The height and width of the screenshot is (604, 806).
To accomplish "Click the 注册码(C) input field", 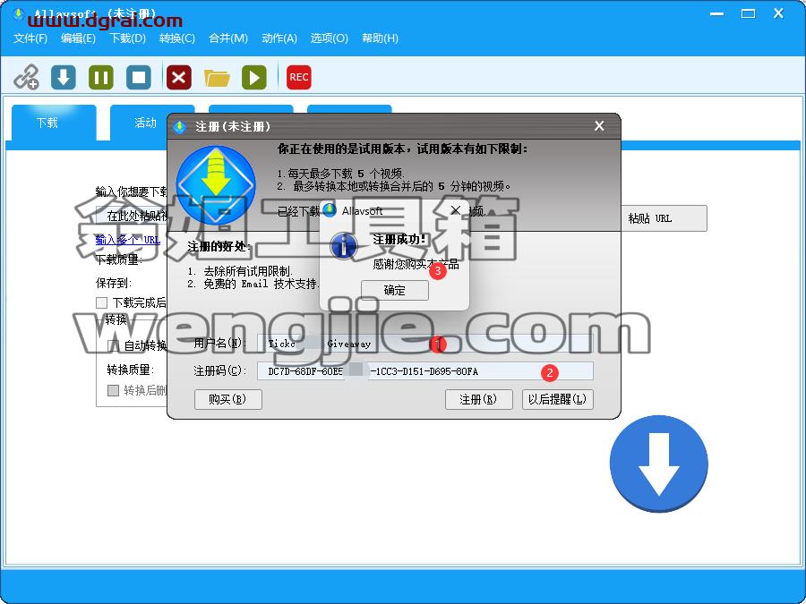I will coord(424,370).
